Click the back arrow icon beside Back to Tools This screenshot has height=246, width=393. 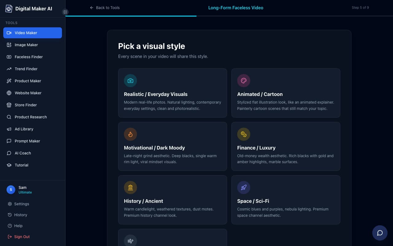tap(91, 8)
